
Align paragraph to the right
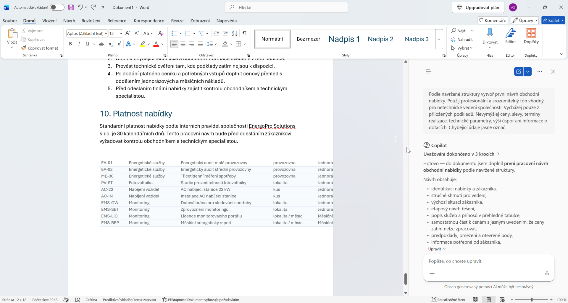[x=192, y=44]
